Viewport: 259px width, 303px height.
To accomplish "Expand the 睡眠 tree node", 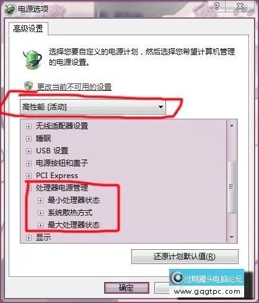I will [29, 139].
